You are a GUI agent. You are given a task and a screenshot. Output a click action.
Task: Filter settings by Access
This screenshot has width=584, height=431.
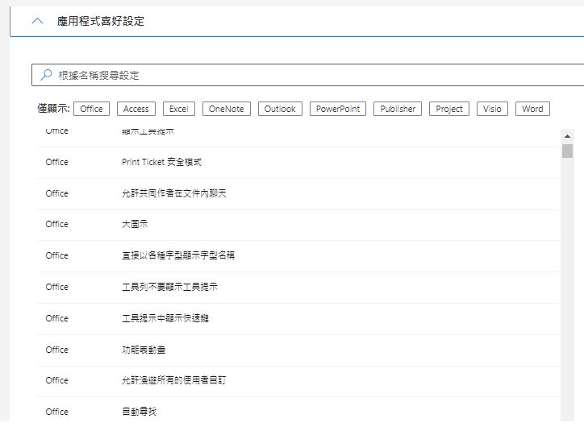click(x=136, y=109)
